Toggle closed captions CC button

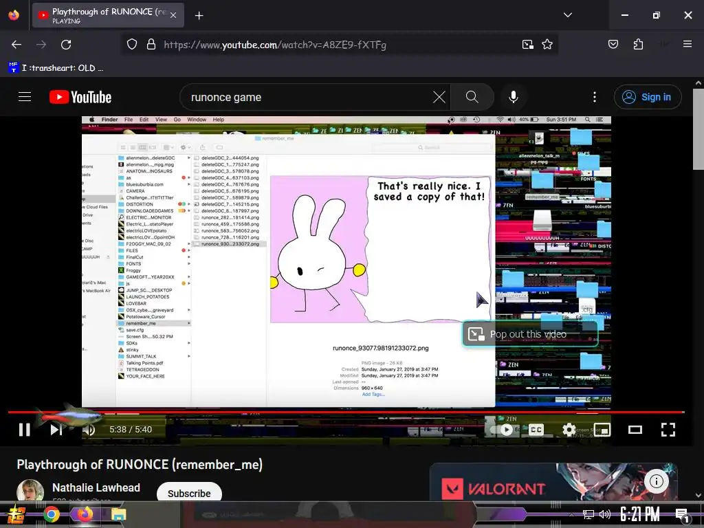(x=536, y=430)
